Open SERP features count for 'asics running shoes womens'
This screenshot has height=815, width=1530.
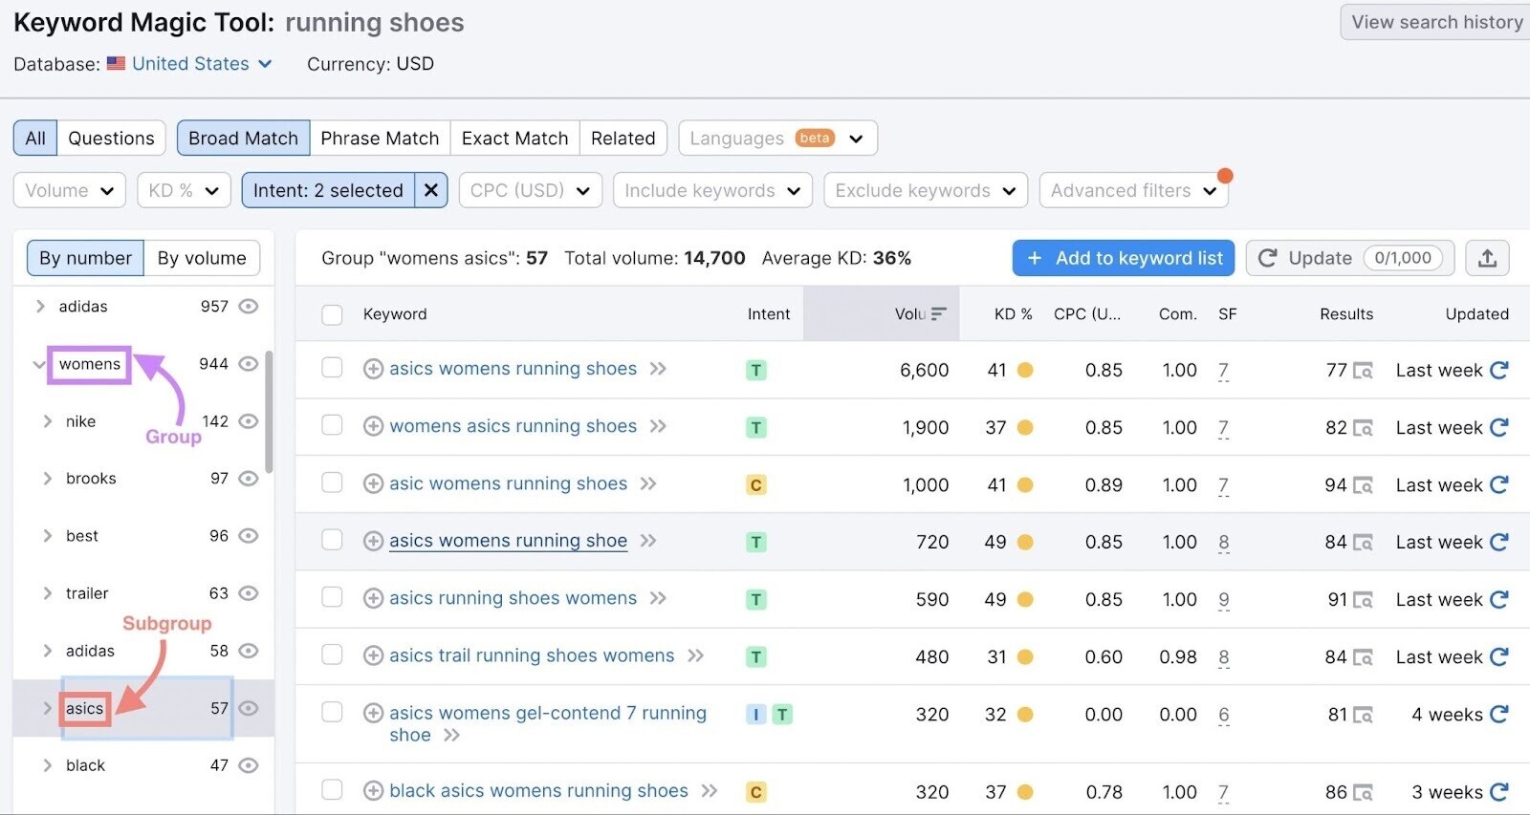[1224, 600]
